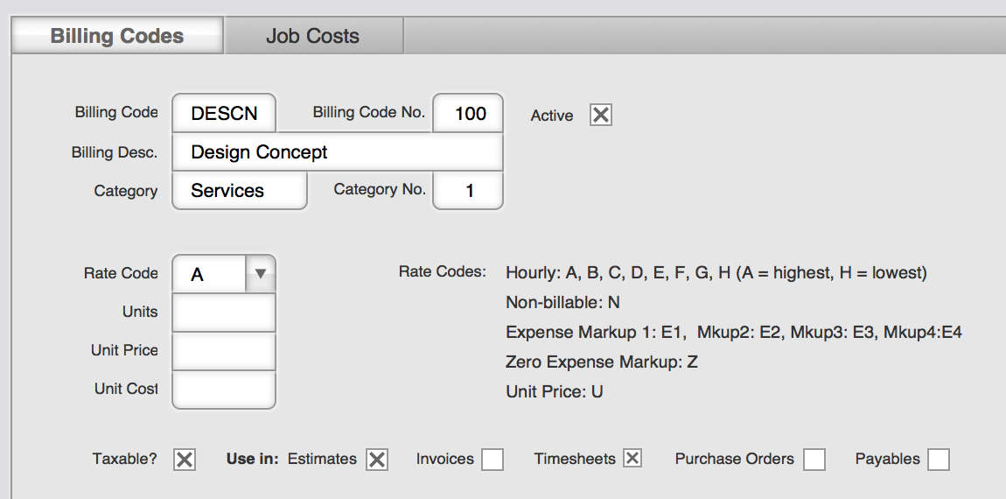Click the empty Unit Price field
Viewport: 1006px width, 499px height.
click(224, 351)
